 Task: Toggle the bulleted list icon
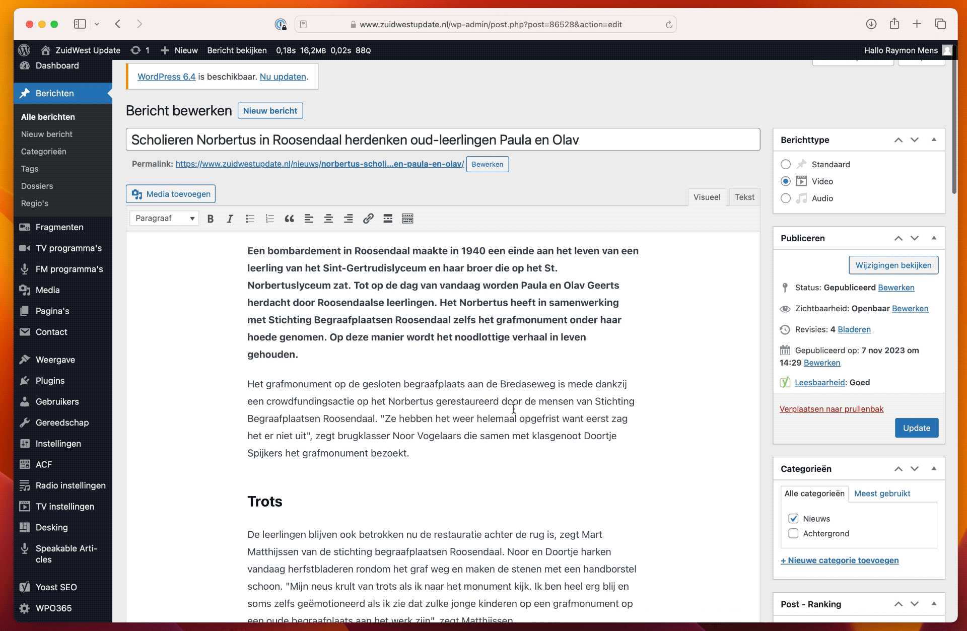pyautogui.click(x=250, y=219)
